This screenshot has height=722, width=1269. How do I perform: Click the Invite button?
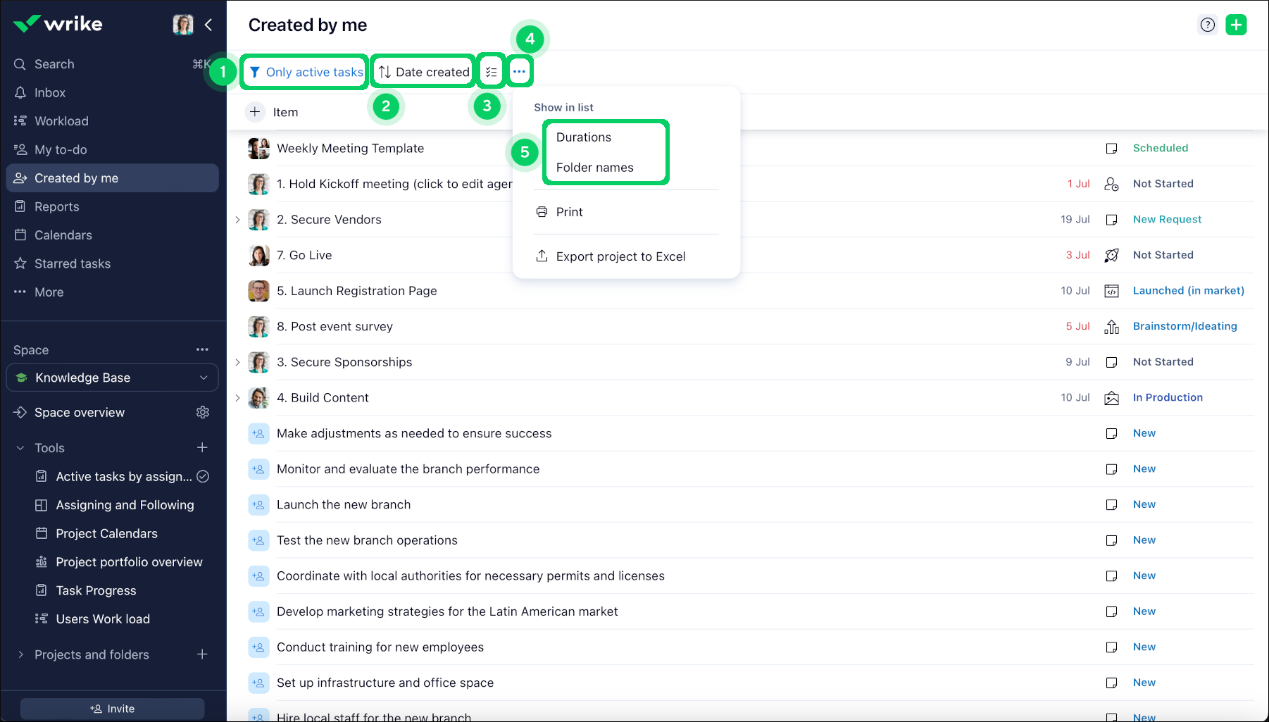113,709
